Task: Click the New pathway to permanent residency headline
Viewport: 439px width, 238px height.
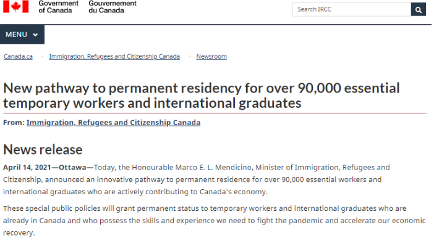Action: click(201, 96)
